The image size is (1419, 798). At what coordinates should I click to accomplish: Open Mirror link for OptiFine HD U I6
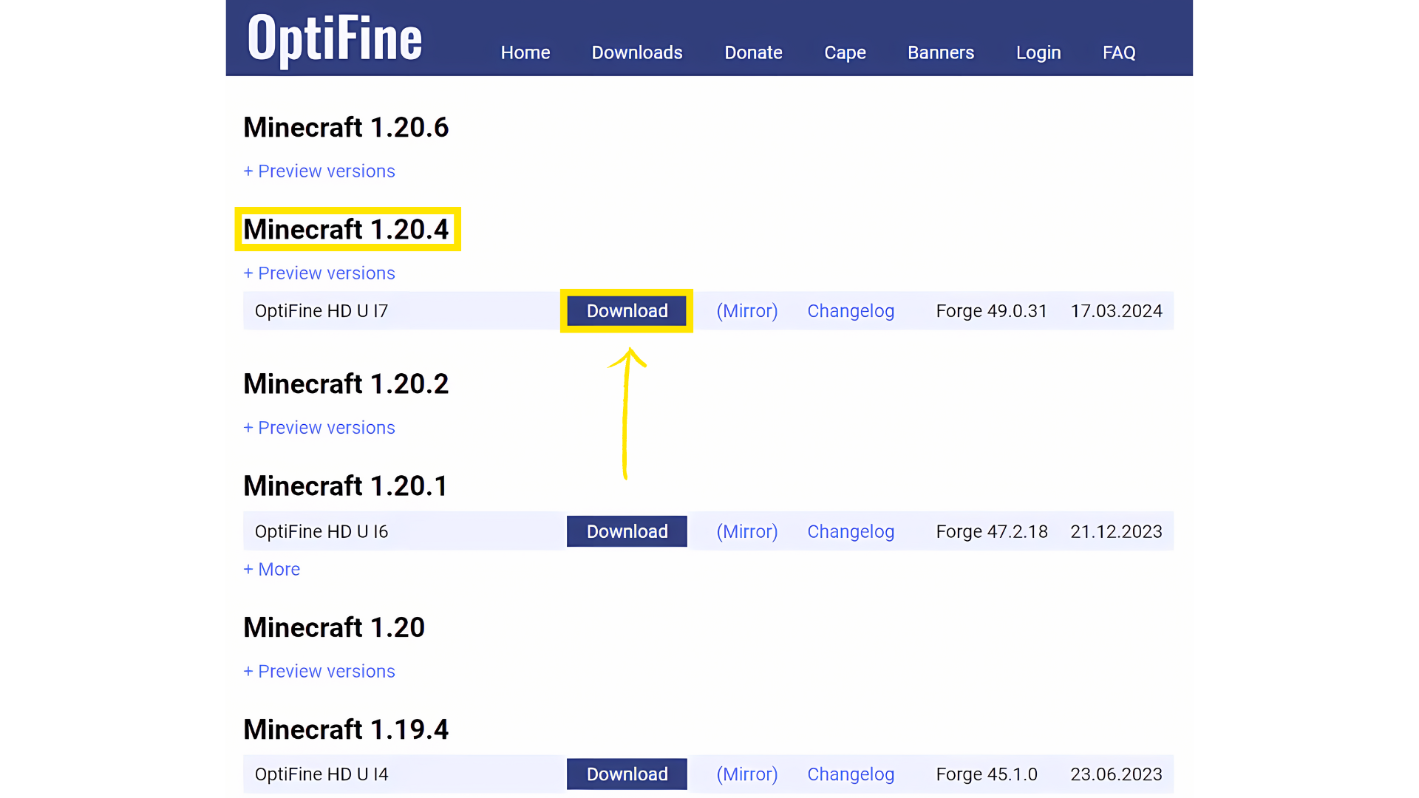pos(747,531)
